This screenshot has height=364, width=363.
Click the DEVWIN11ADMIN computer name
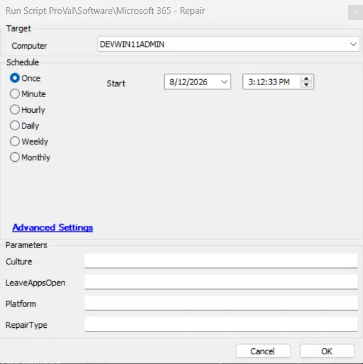click(x=132, y=44)
